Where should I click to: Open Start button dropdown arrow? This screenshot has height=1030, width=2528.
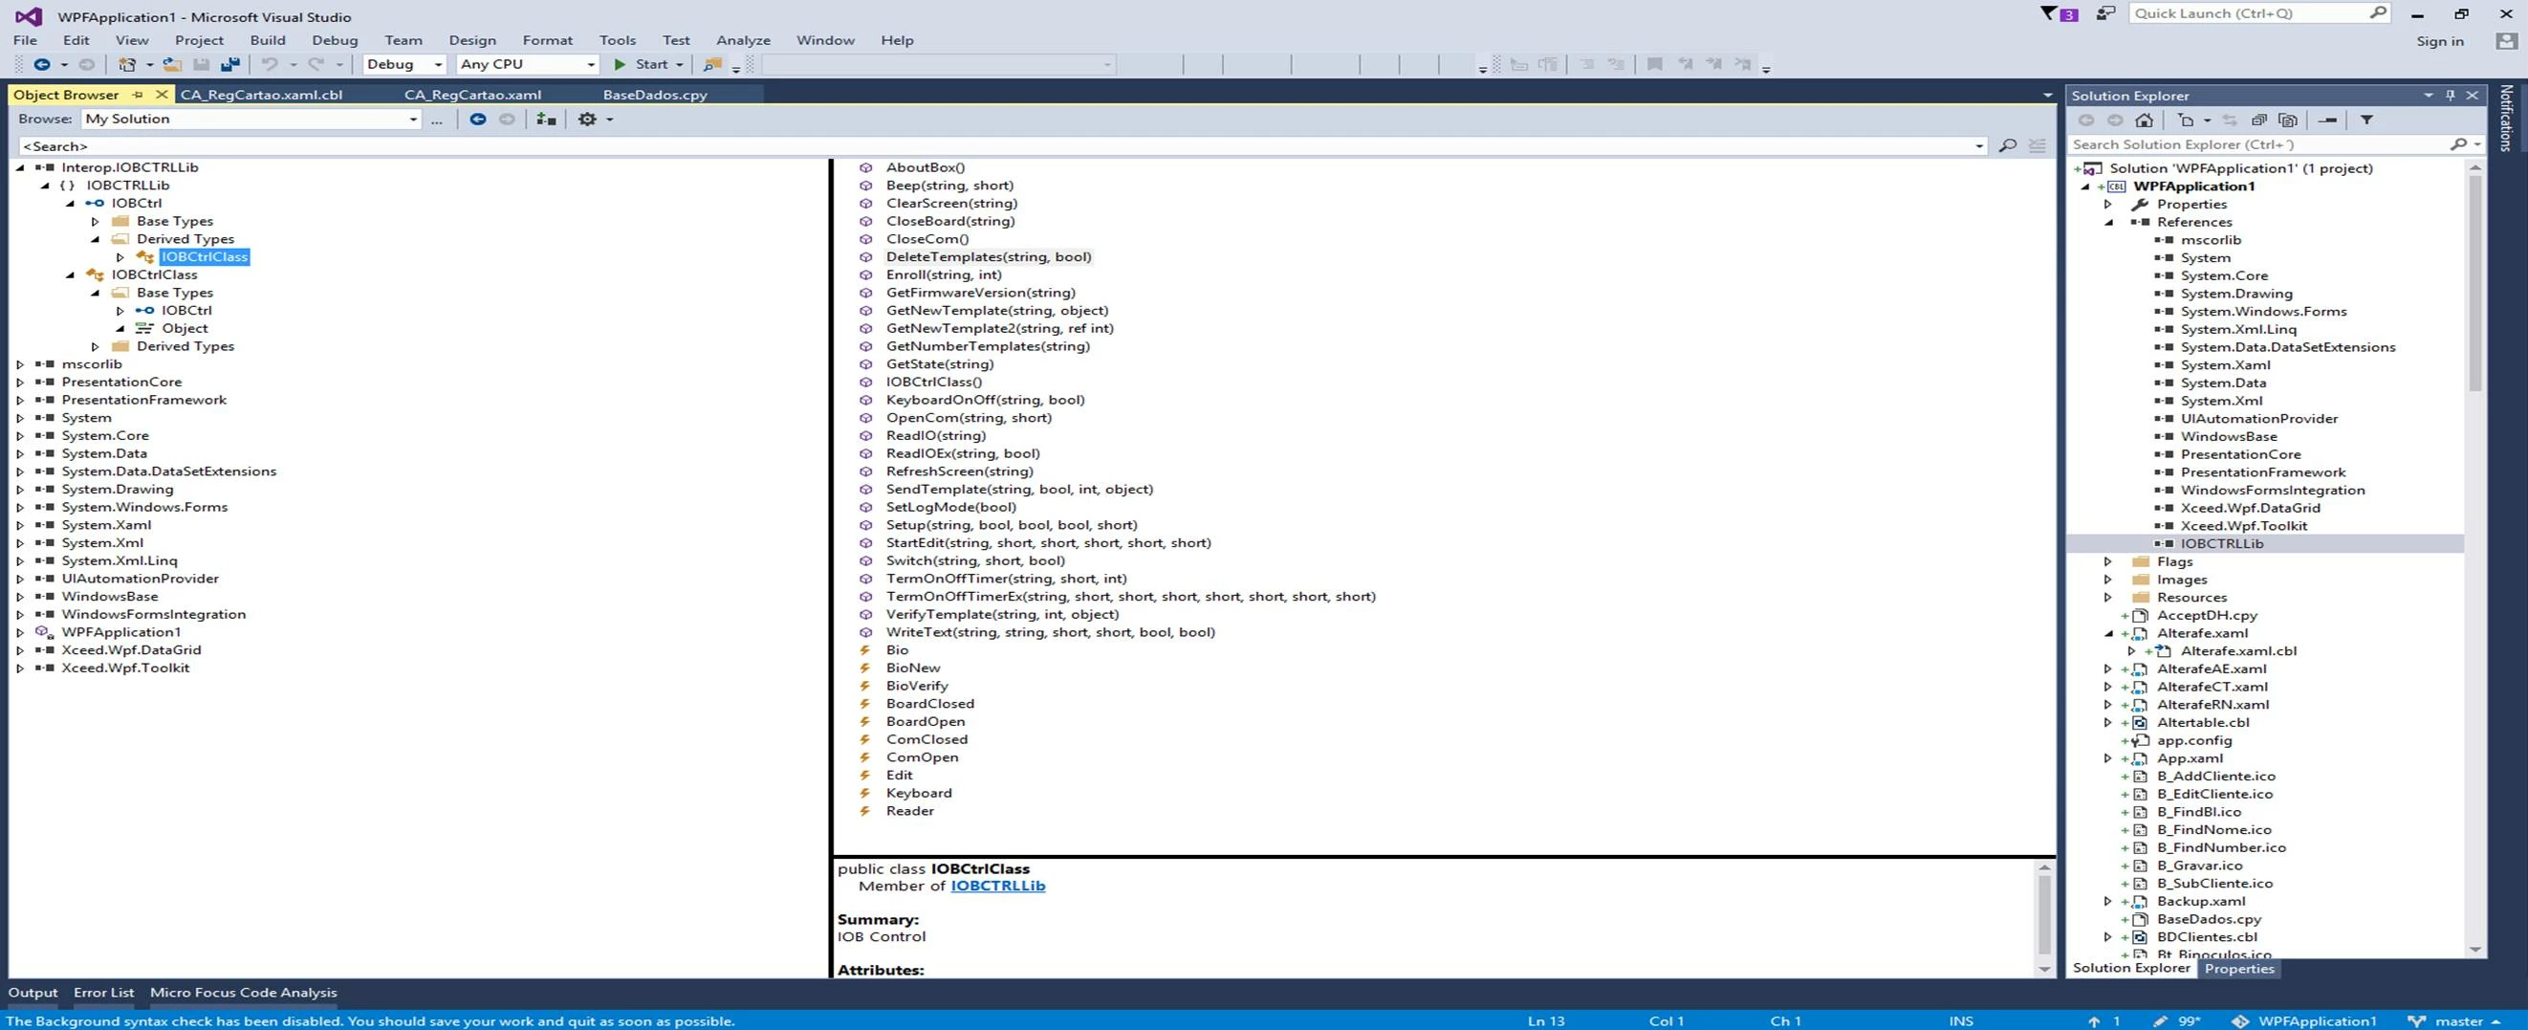click(x=679, y=65)
